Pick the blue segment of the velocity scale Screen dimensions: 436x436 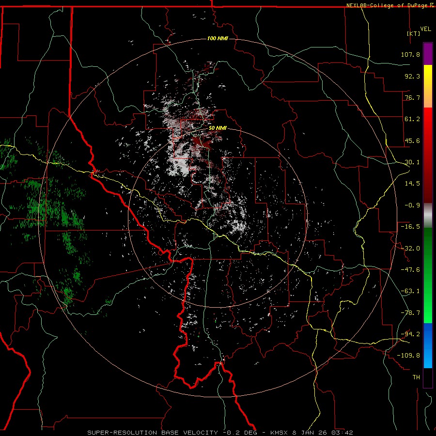point(428,345)
